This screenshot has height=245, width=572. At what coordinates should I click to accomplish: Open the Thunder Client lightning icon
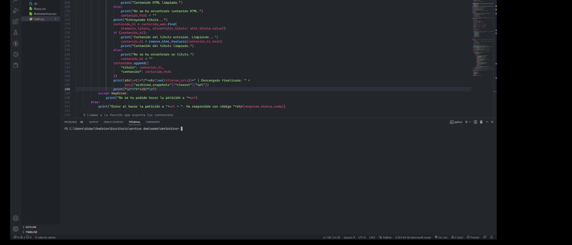(x=16, y=43)
